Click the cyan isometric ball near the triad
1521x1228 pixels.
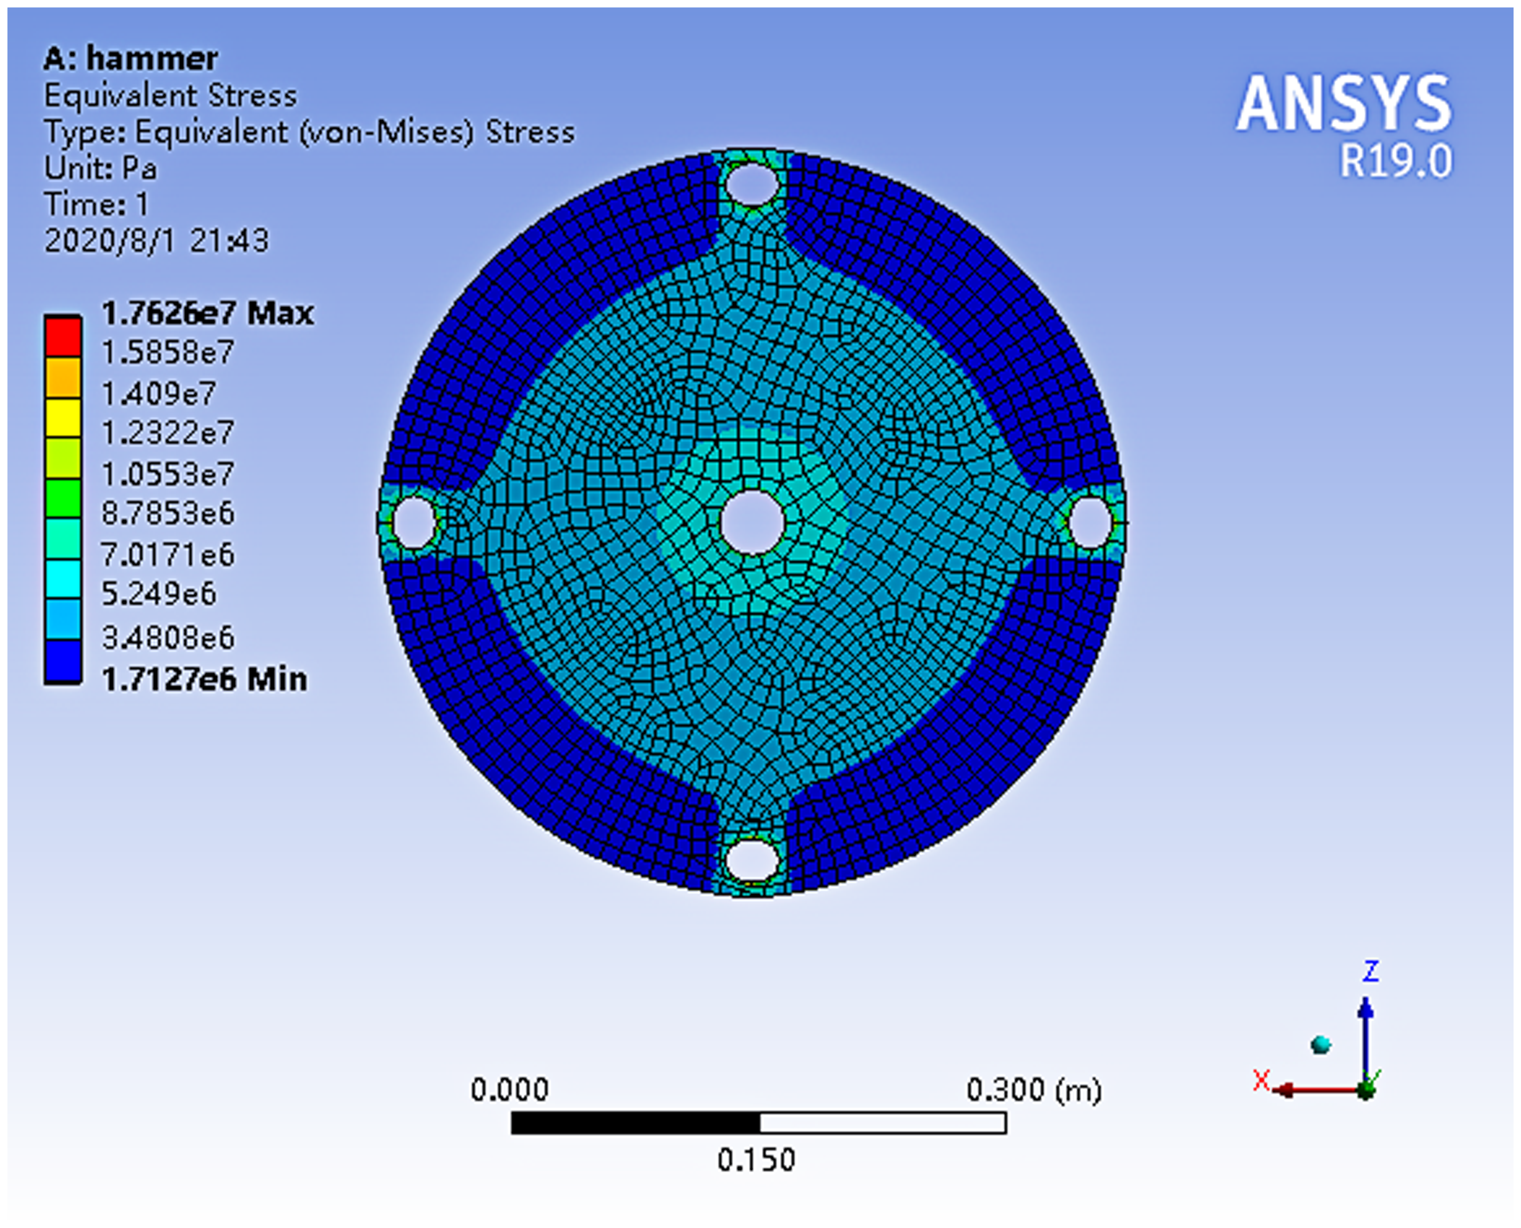click(x=1320, y=1044)
